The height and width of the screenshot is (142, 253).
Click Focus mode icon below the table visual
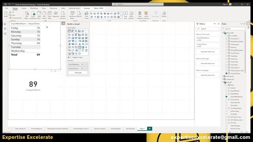pyautogui.click(x=55, y=71)
